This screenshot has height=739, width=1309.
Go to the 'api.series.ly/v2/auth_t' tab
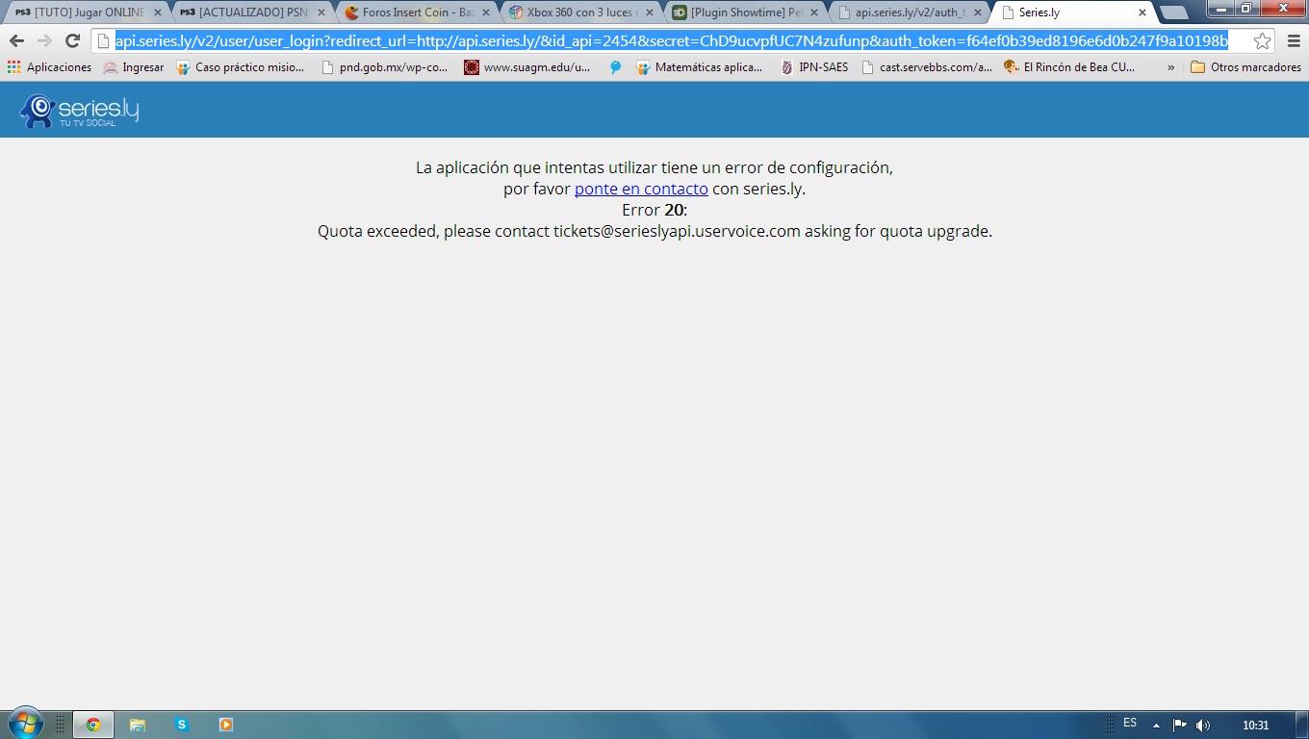click(x=907, y=13)
